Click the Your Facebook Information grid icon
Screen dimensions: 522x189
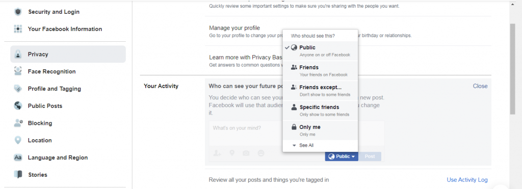[18, 29]
